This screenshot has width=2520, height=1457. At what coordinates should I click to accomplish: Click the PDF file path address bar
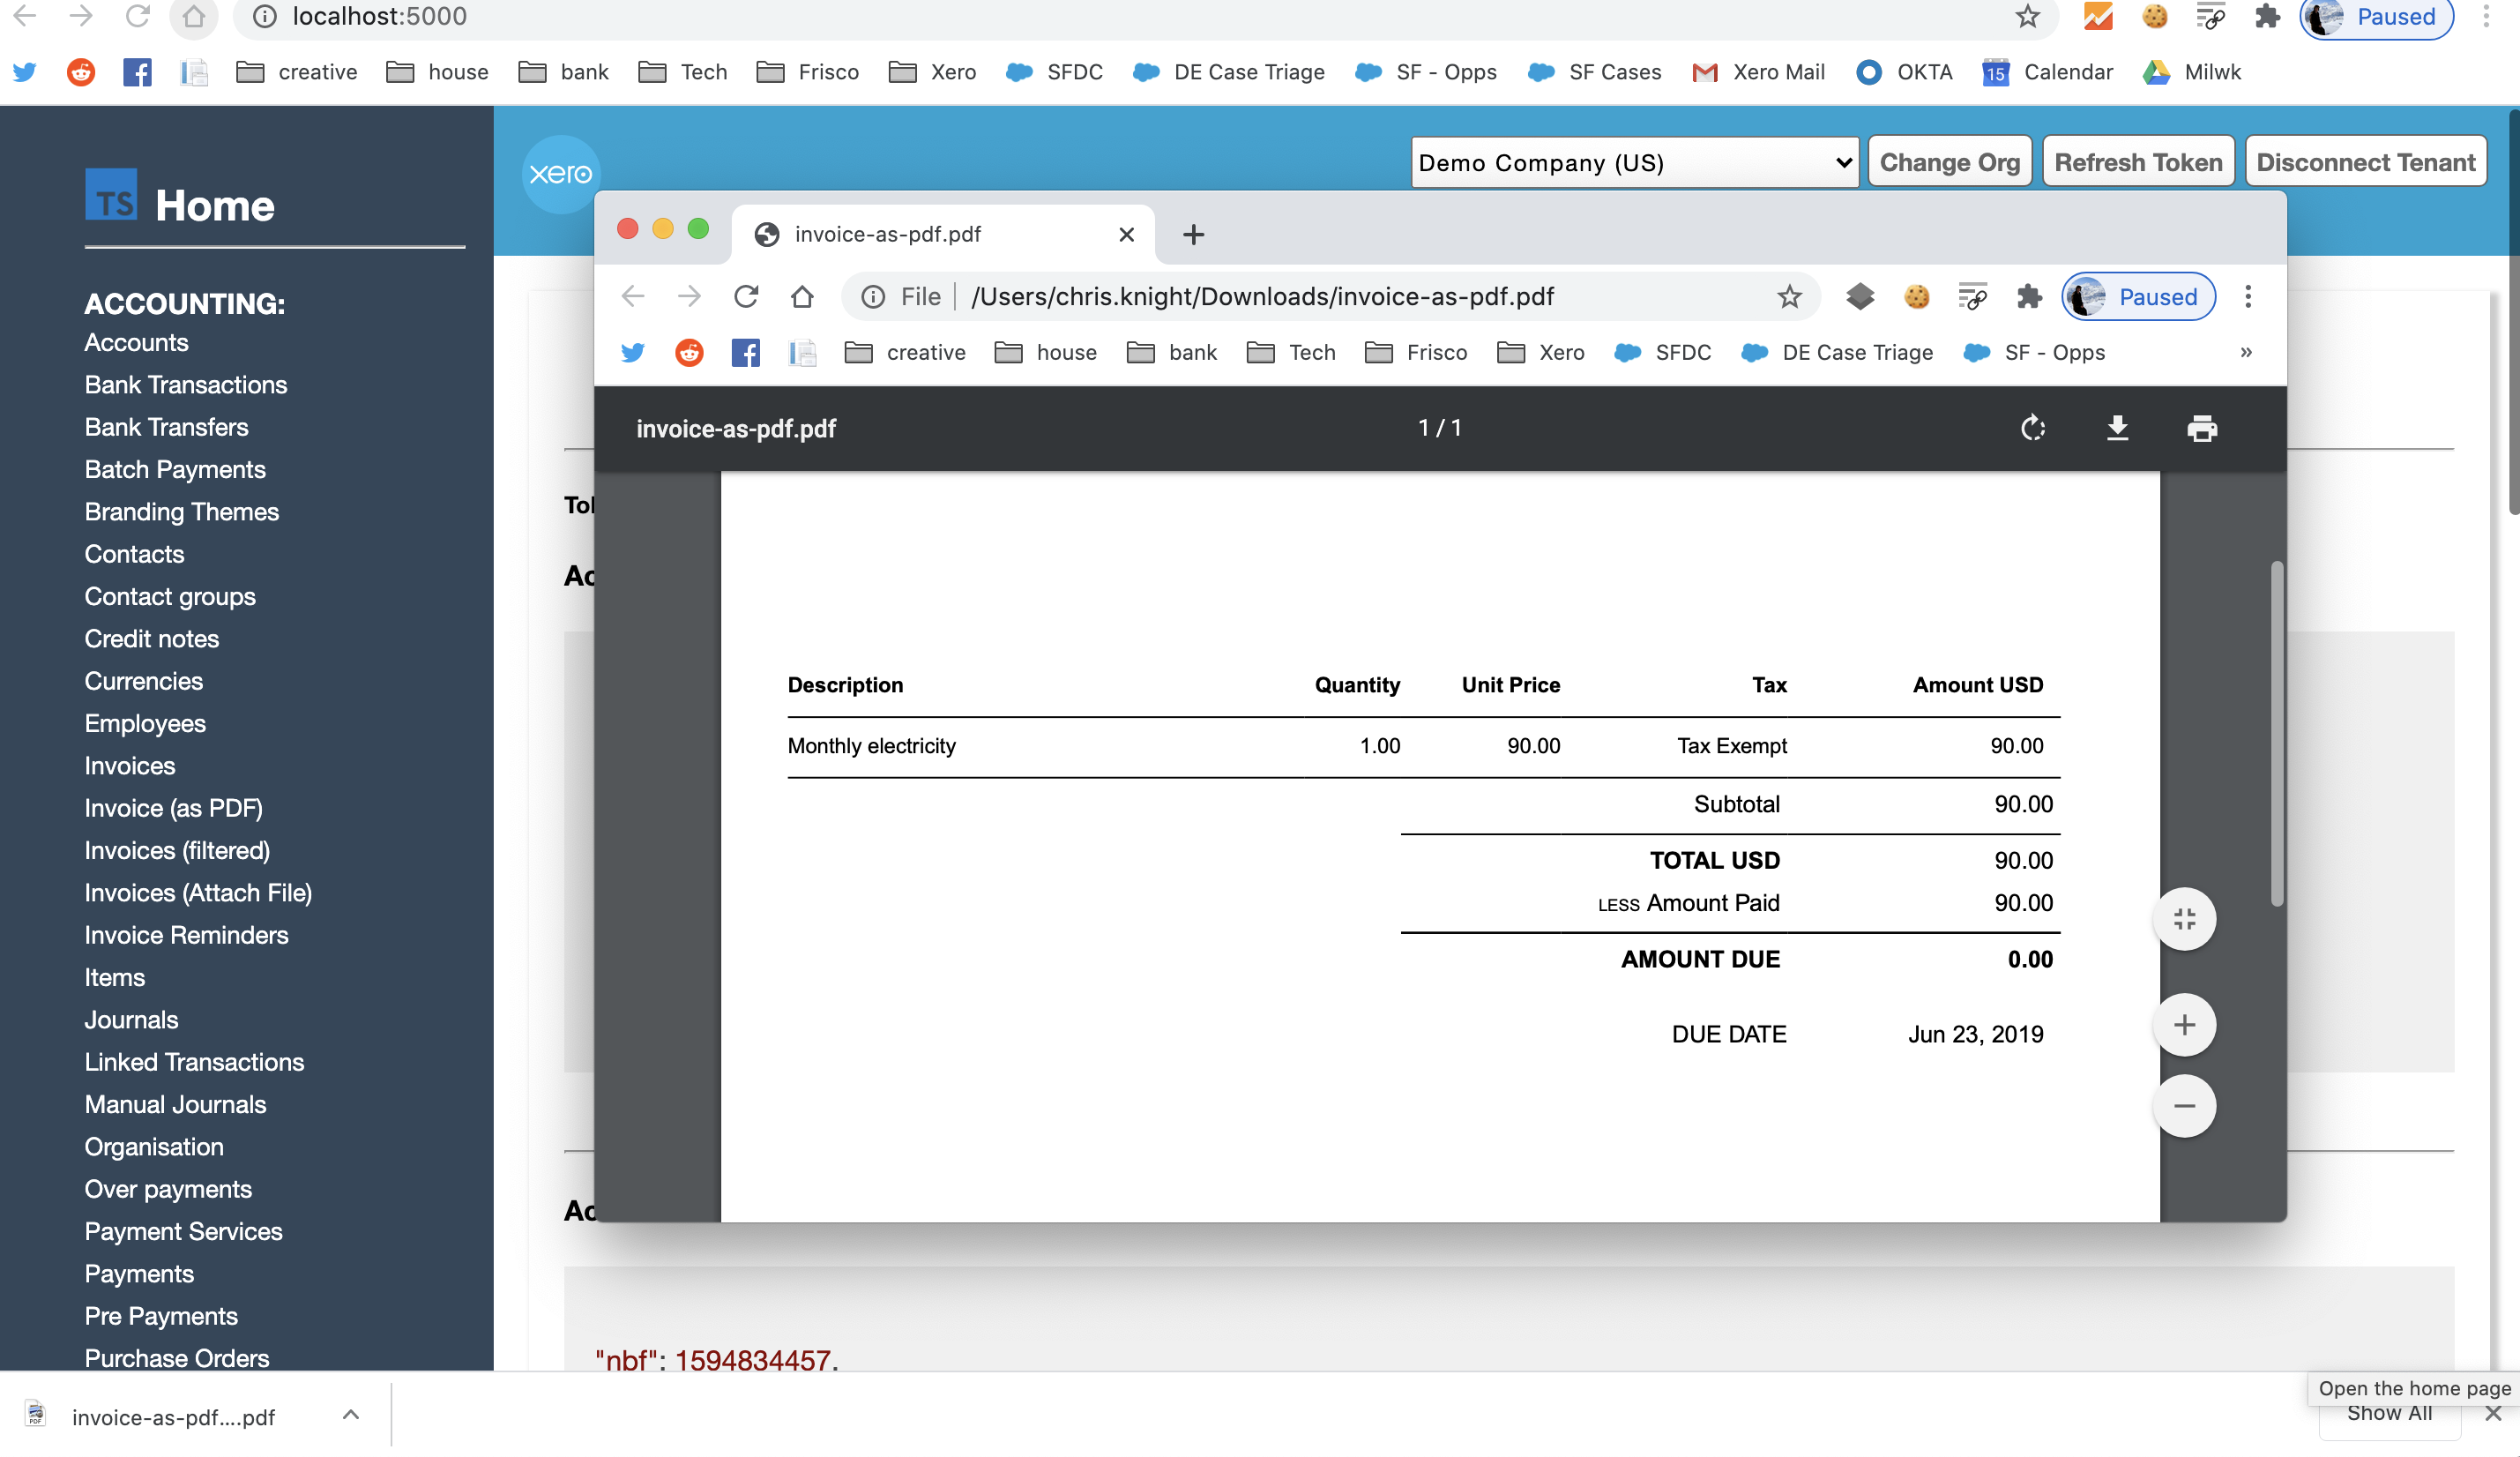(1262, 297)
